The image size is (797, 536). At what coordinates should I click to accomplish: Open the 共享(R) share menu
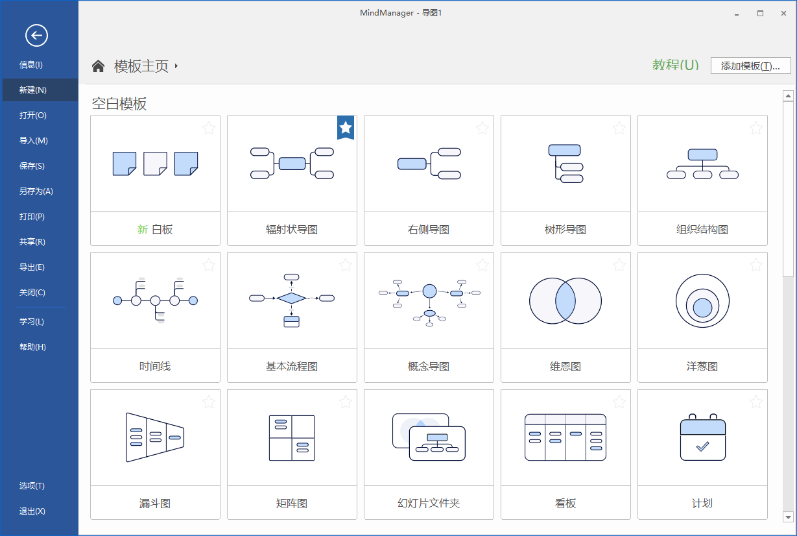[x=39, y=242]
